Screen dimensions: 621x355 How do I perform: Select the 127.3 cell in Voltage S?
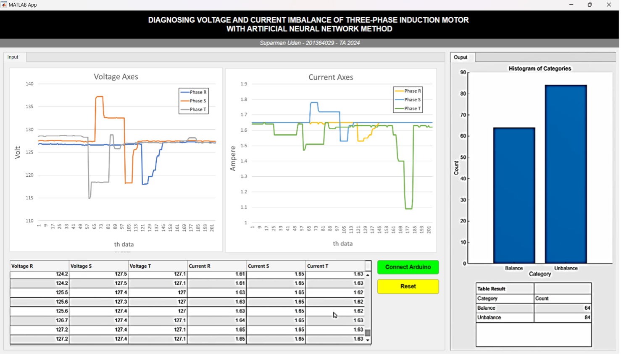[x=99, y=302]
